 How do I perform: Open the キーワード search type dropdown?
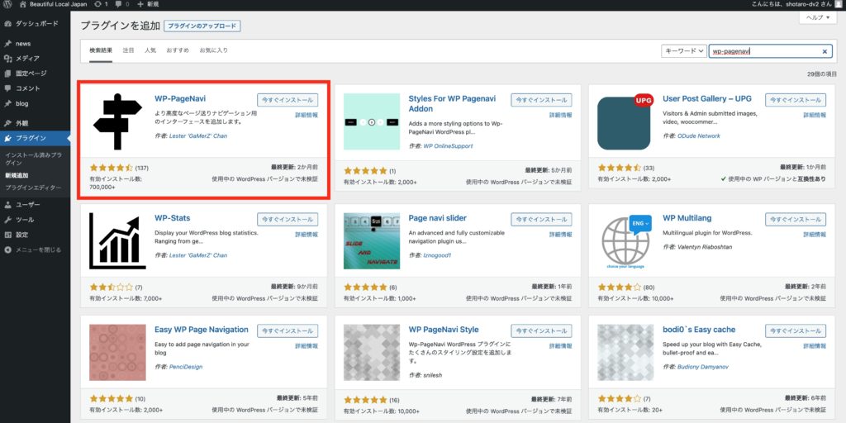683,50
